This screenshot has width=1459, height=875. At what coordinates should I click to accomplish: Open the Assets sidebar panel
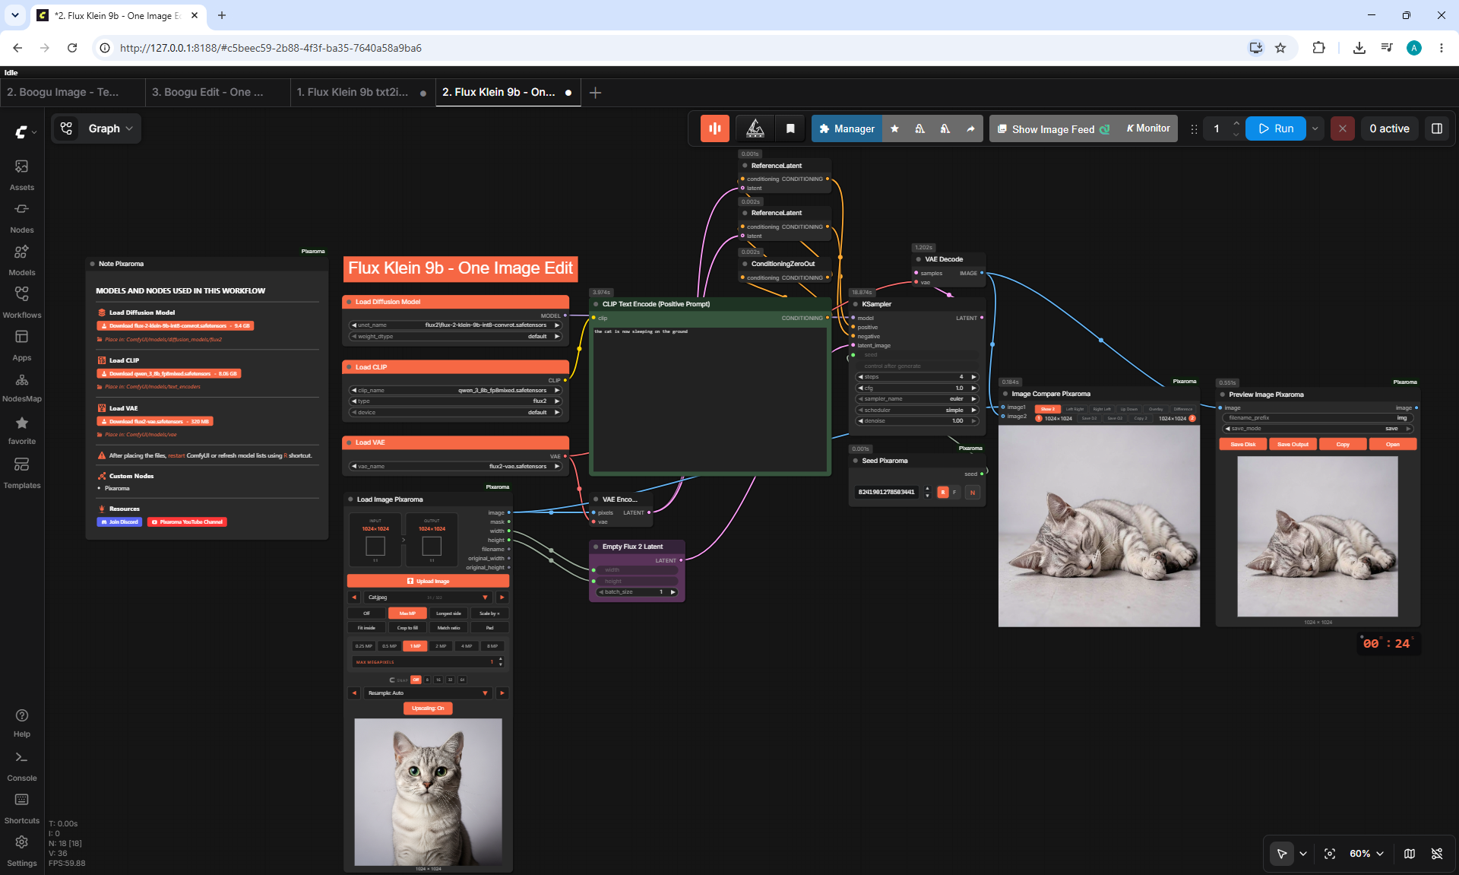22,175
